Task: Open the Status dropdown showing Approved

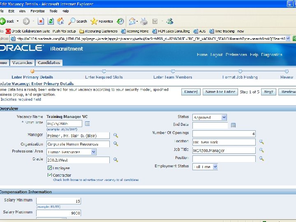Action: click(x=210, y=118)
